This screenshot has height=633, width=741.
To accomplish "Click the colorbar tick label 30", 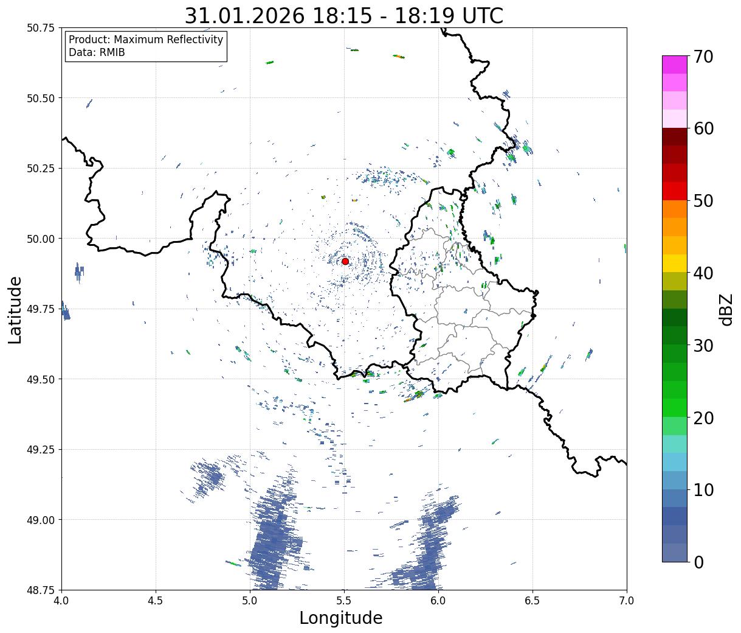I will 703,346.
